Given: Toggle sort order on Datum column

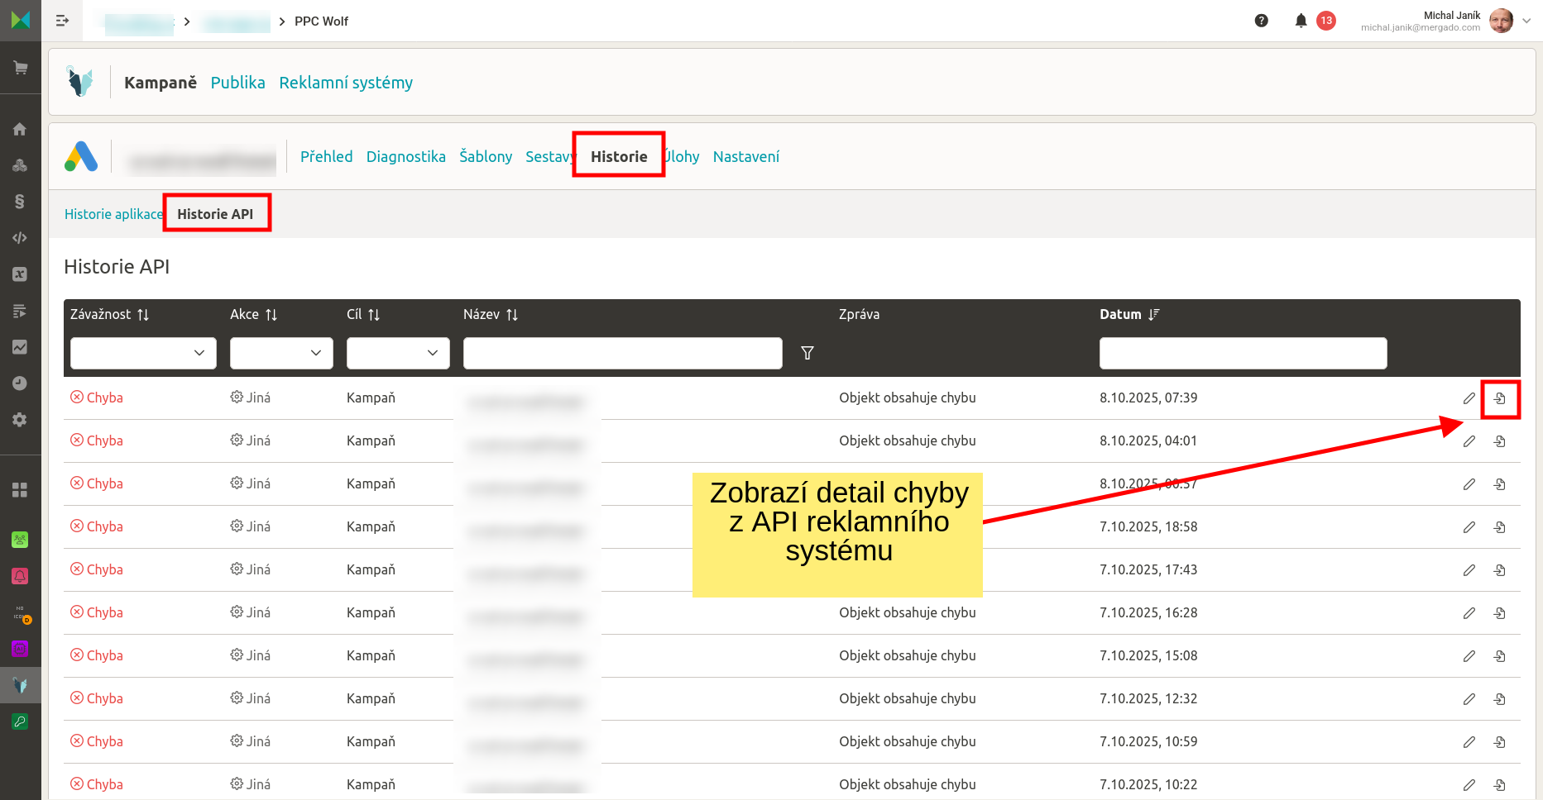Looking at the screenshot, I should [x=1153, y=315].
